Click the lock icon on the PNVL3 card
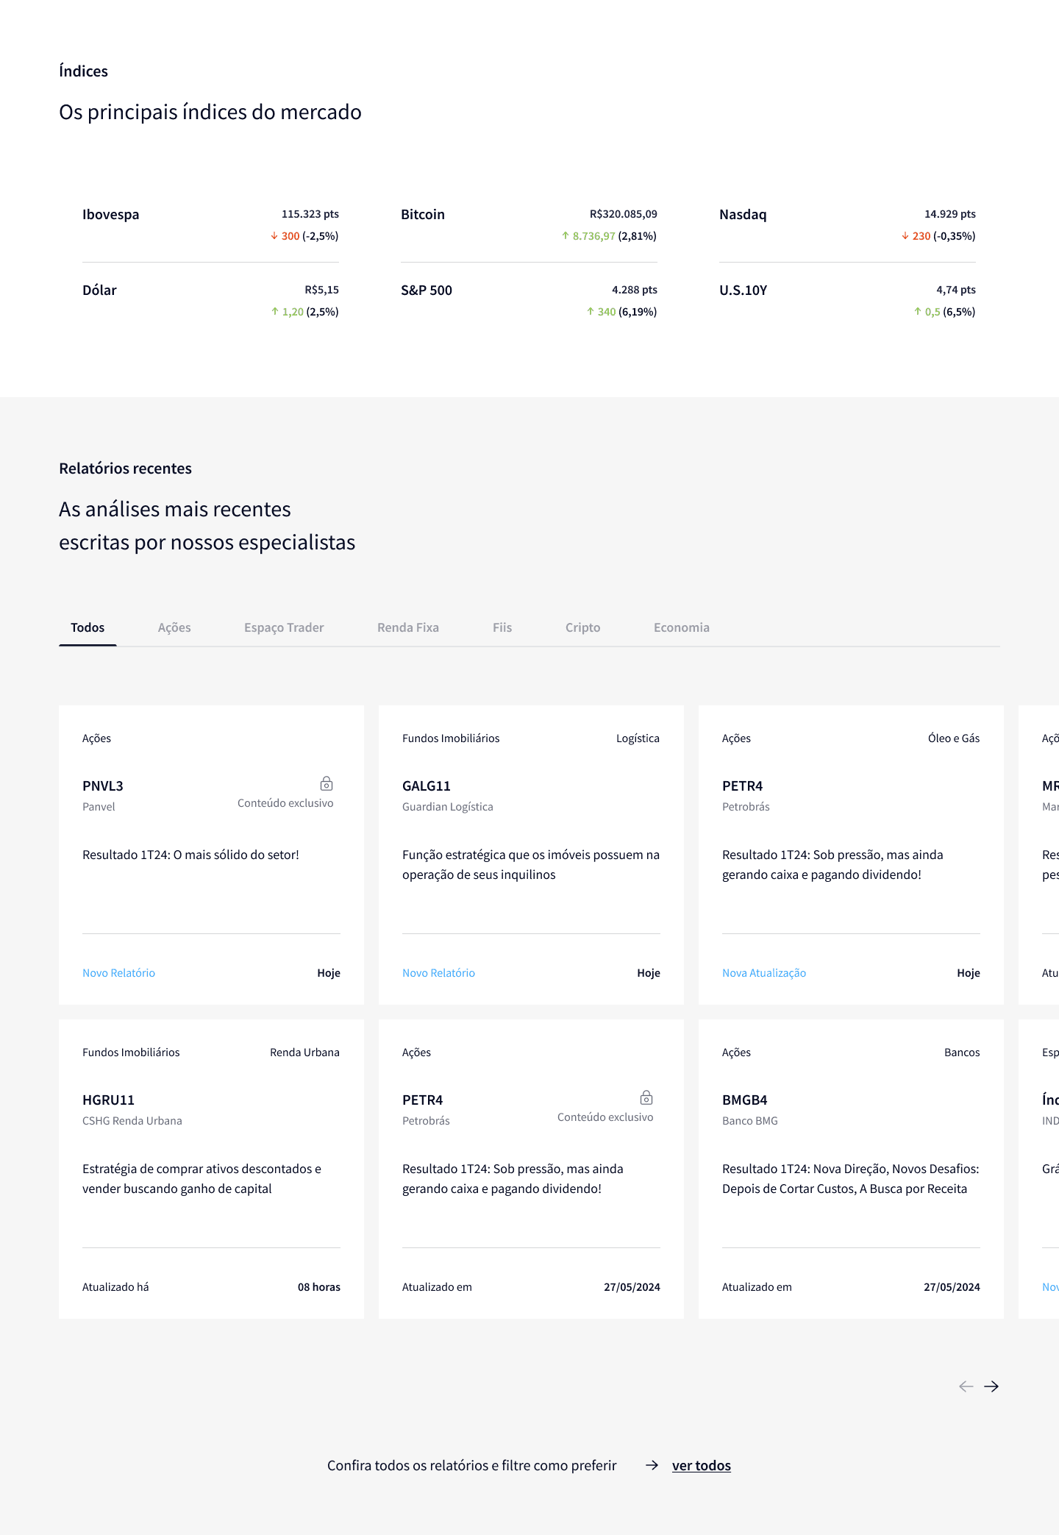1059x1535 pixels. [327, 783]
